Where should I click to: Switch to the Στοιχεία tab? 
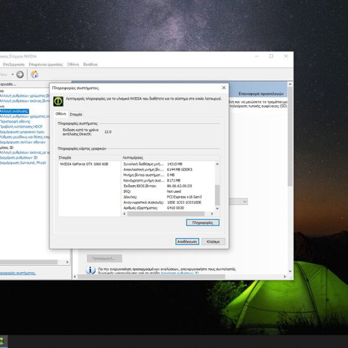pos(76,114)
